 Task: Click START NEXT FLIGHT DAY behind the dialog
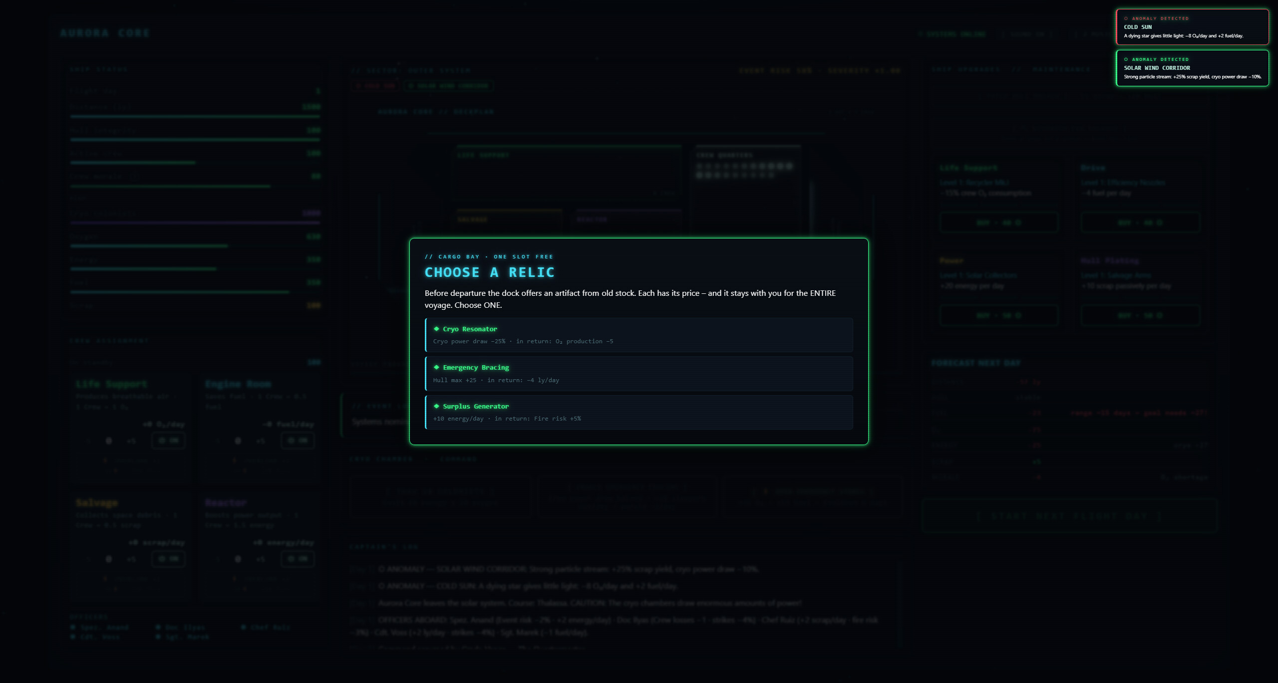coord(1070,516)
